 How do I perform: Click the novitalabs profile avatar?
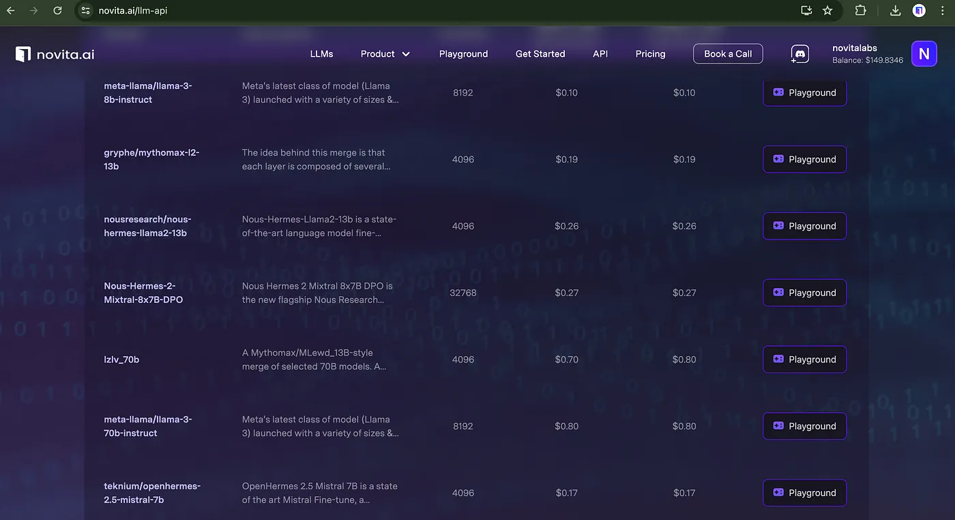pos(924,54)
